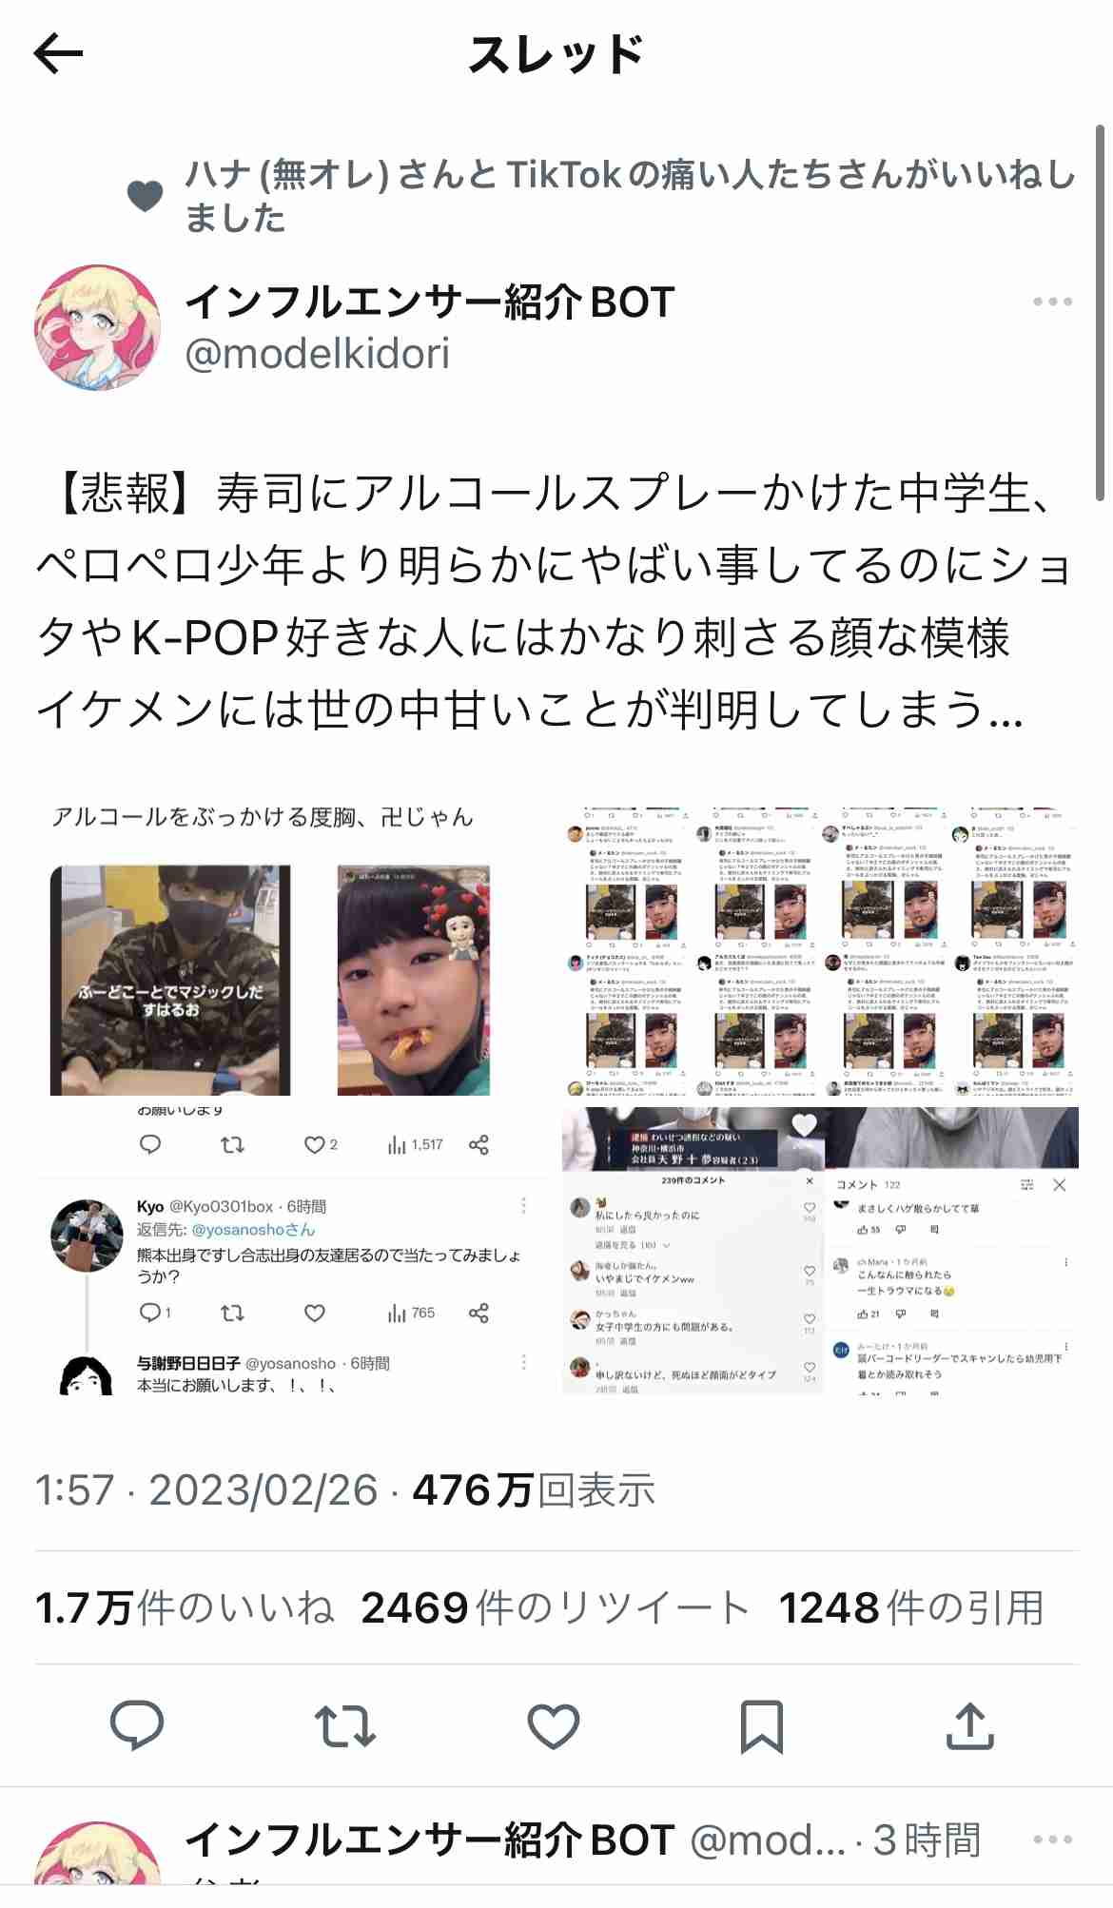Tap the gray heart liked-by notice icon

[146, 196]
